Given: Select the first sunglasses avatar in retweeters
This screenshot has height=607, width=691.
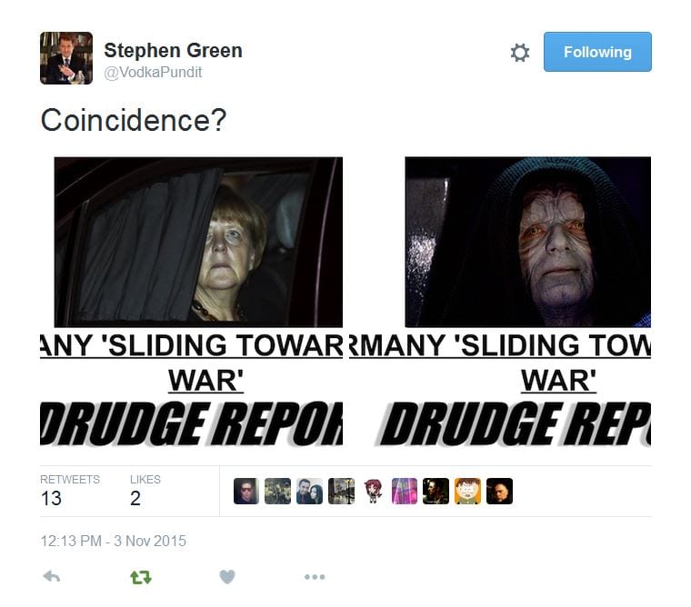Looking at the screenshot, I should tap(246, 491).
